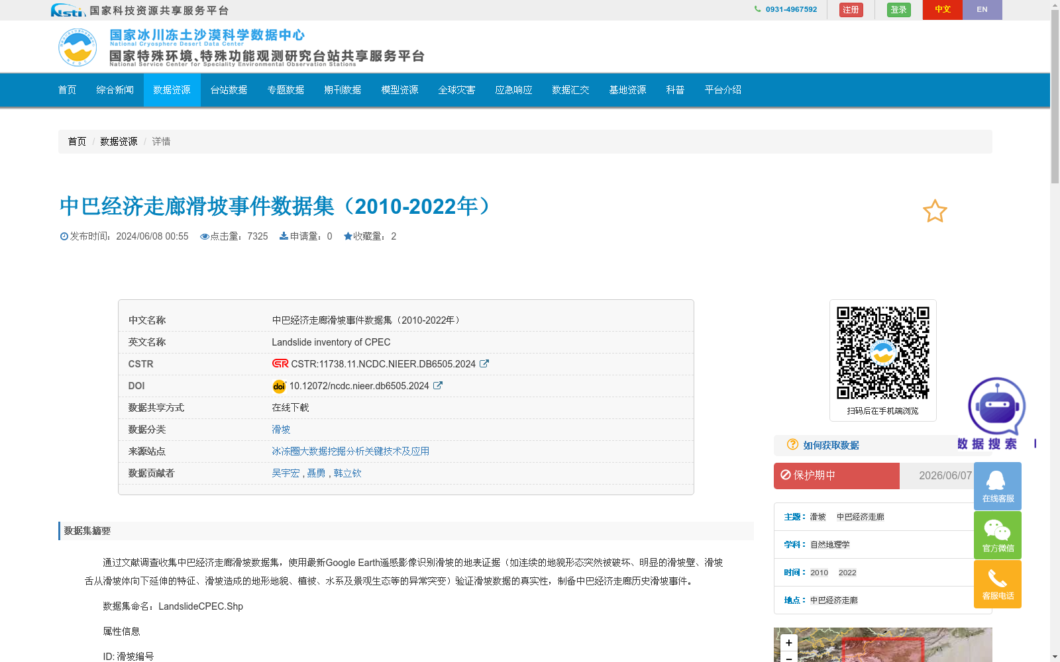This screenshot has width=1060, height=662.
Task: Open contributor 聂勇 link
Action: click(316, 473)
